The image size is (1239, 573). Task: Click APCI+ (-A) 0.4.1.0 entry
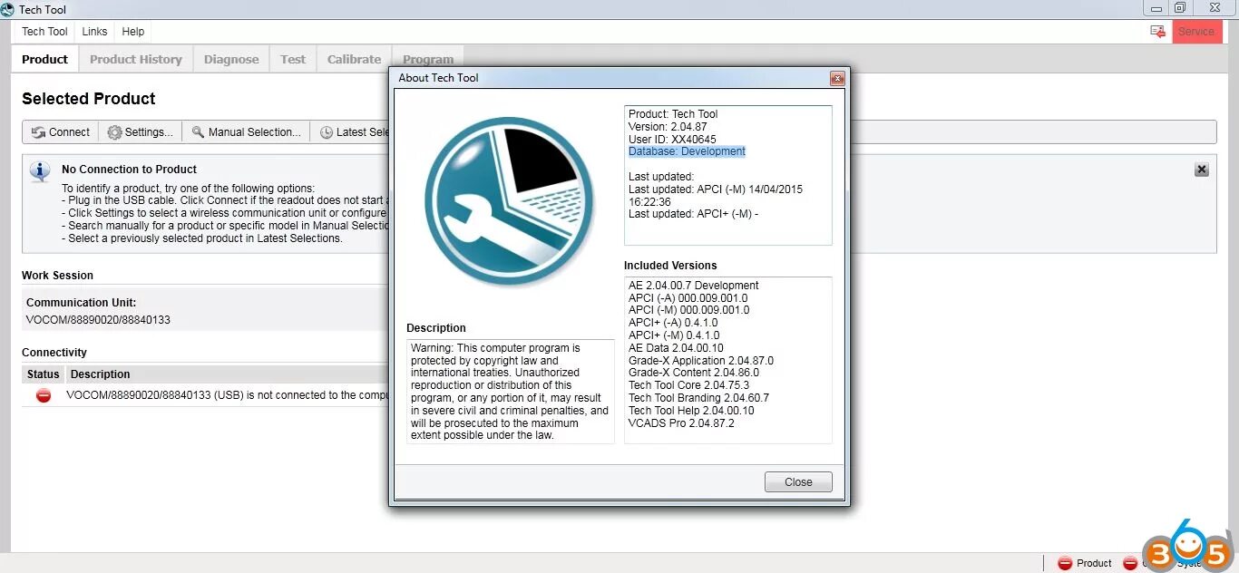tap(673, 323)
